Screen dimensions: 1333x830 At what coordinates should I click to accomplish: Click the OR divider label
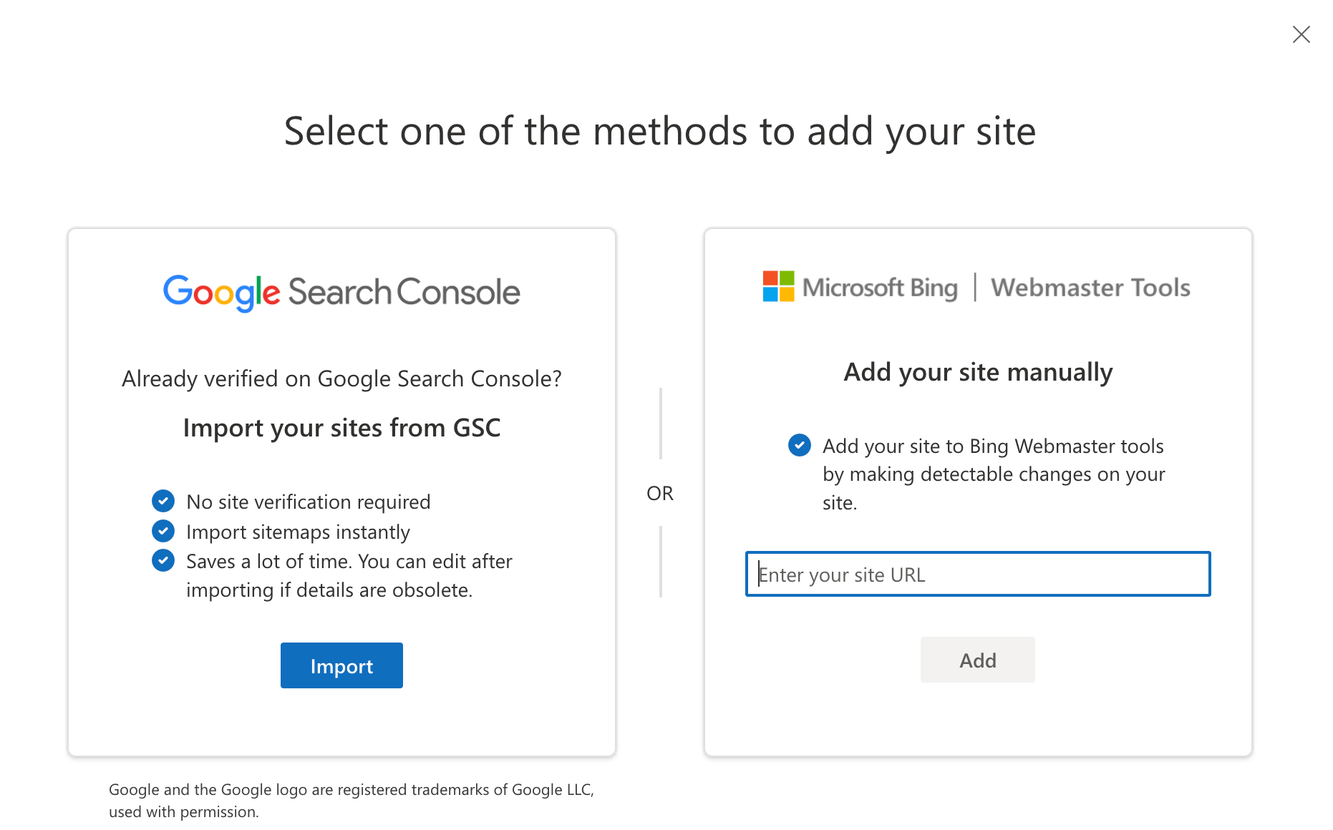pos(660,493)
